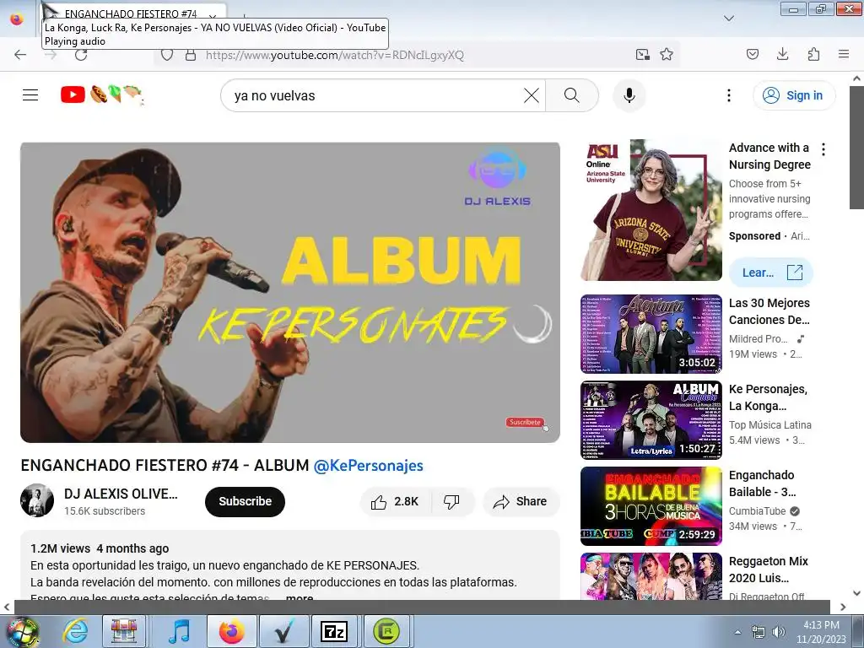This screenshot has width=864, height=648.
Task: Open the network tray icon
Action: [759, 631]
